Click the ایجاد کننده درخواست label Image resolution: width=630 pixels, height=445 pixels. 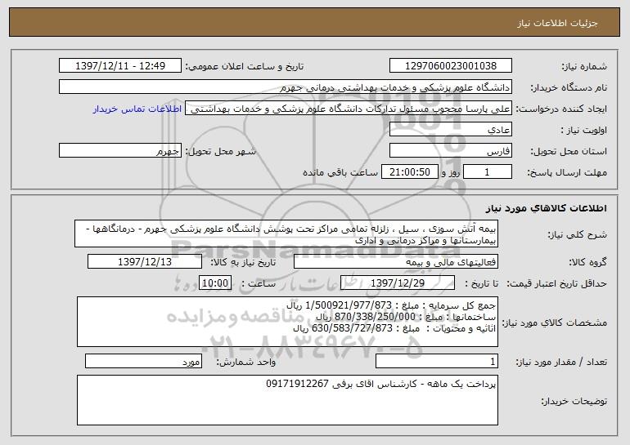(x=561, y=109)
